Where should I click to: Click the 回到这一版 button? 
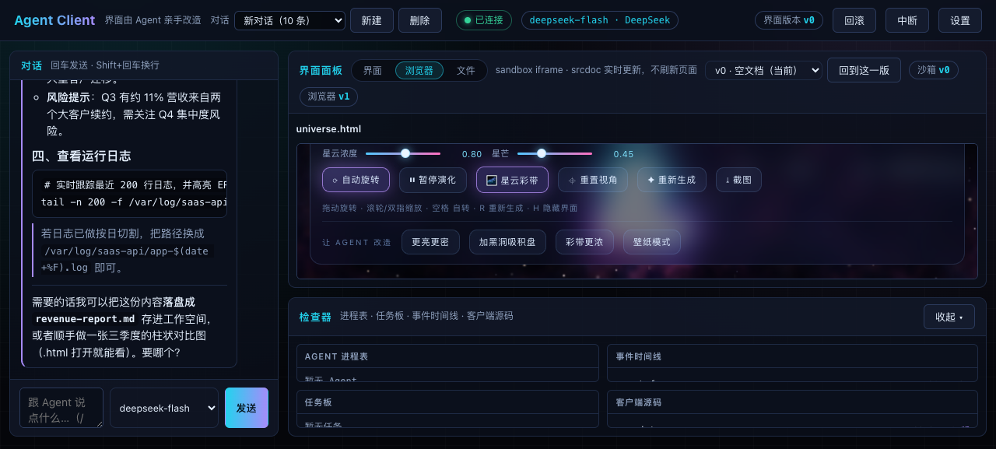point(864,70)
